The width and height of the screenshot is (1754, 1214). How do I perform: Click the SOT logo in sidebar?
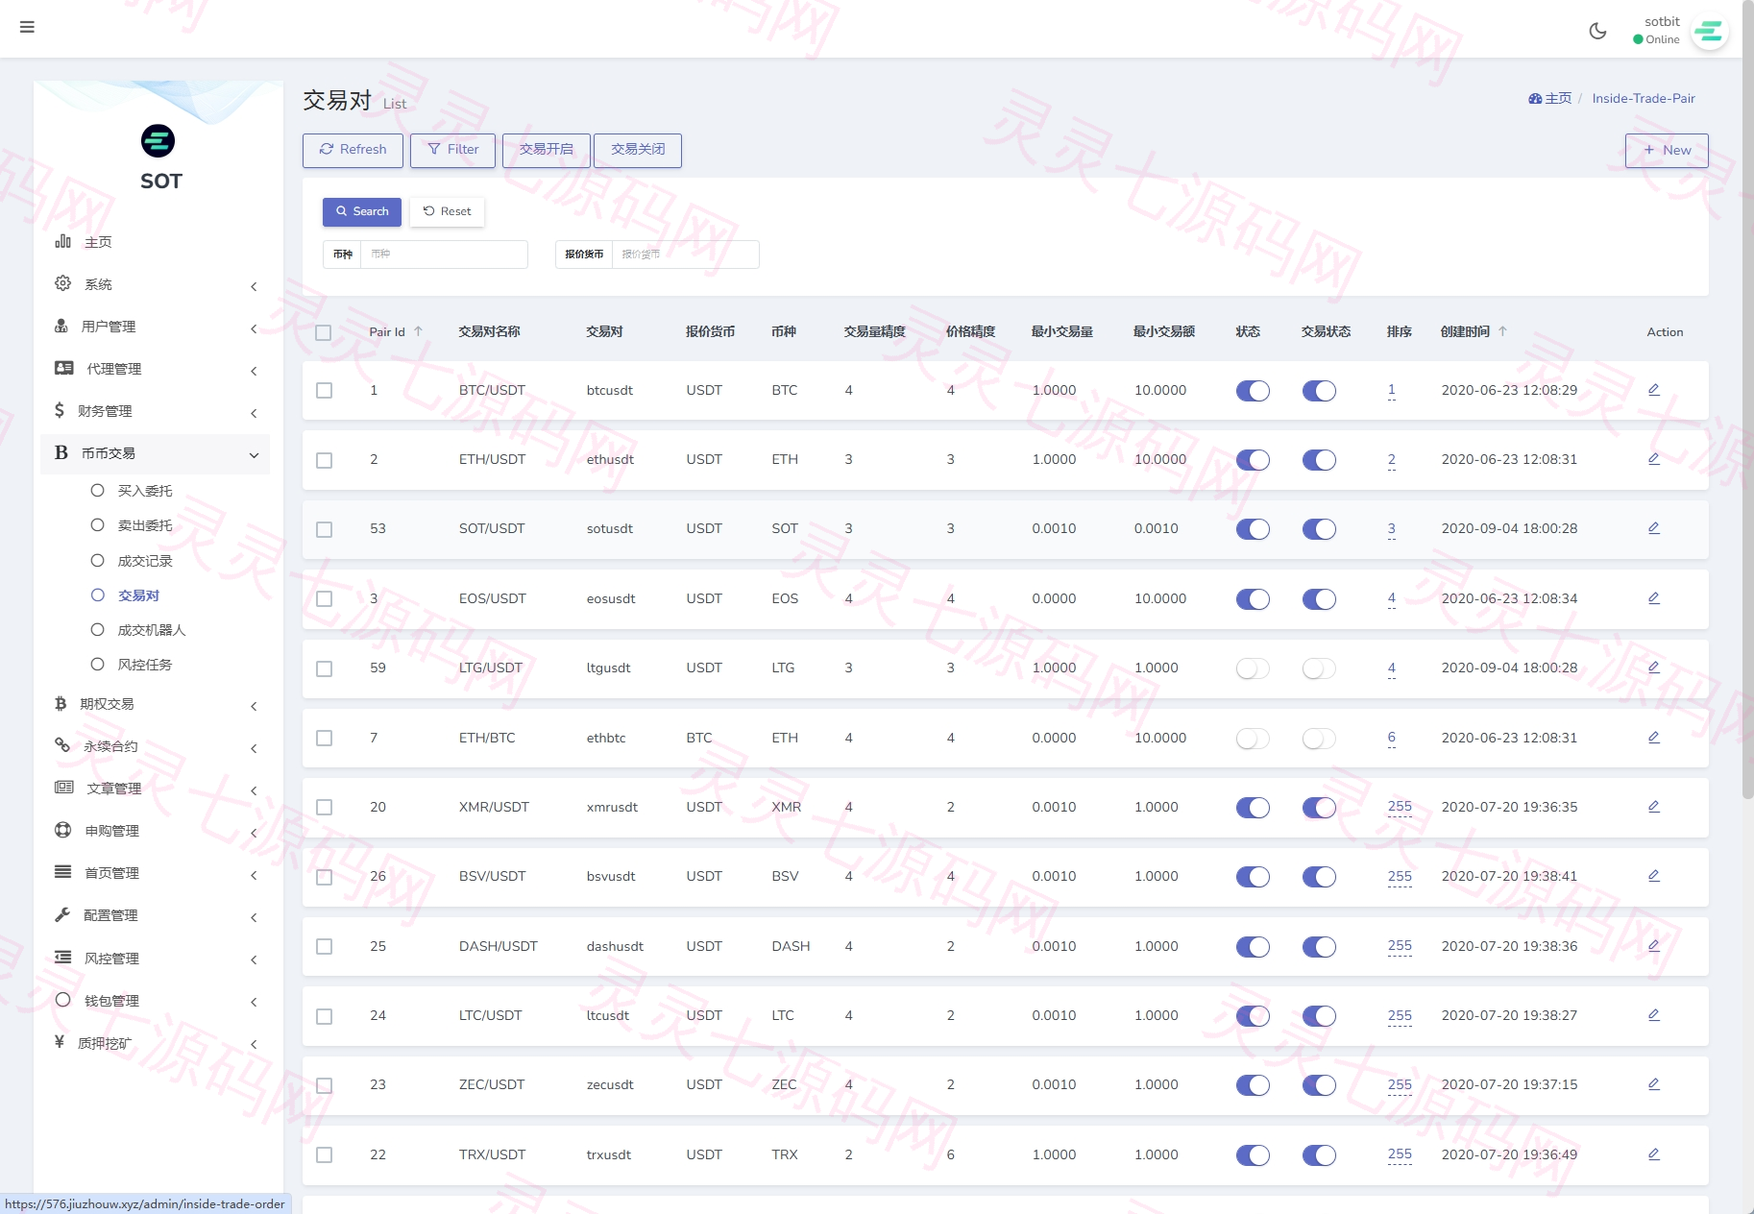[158, 141]
